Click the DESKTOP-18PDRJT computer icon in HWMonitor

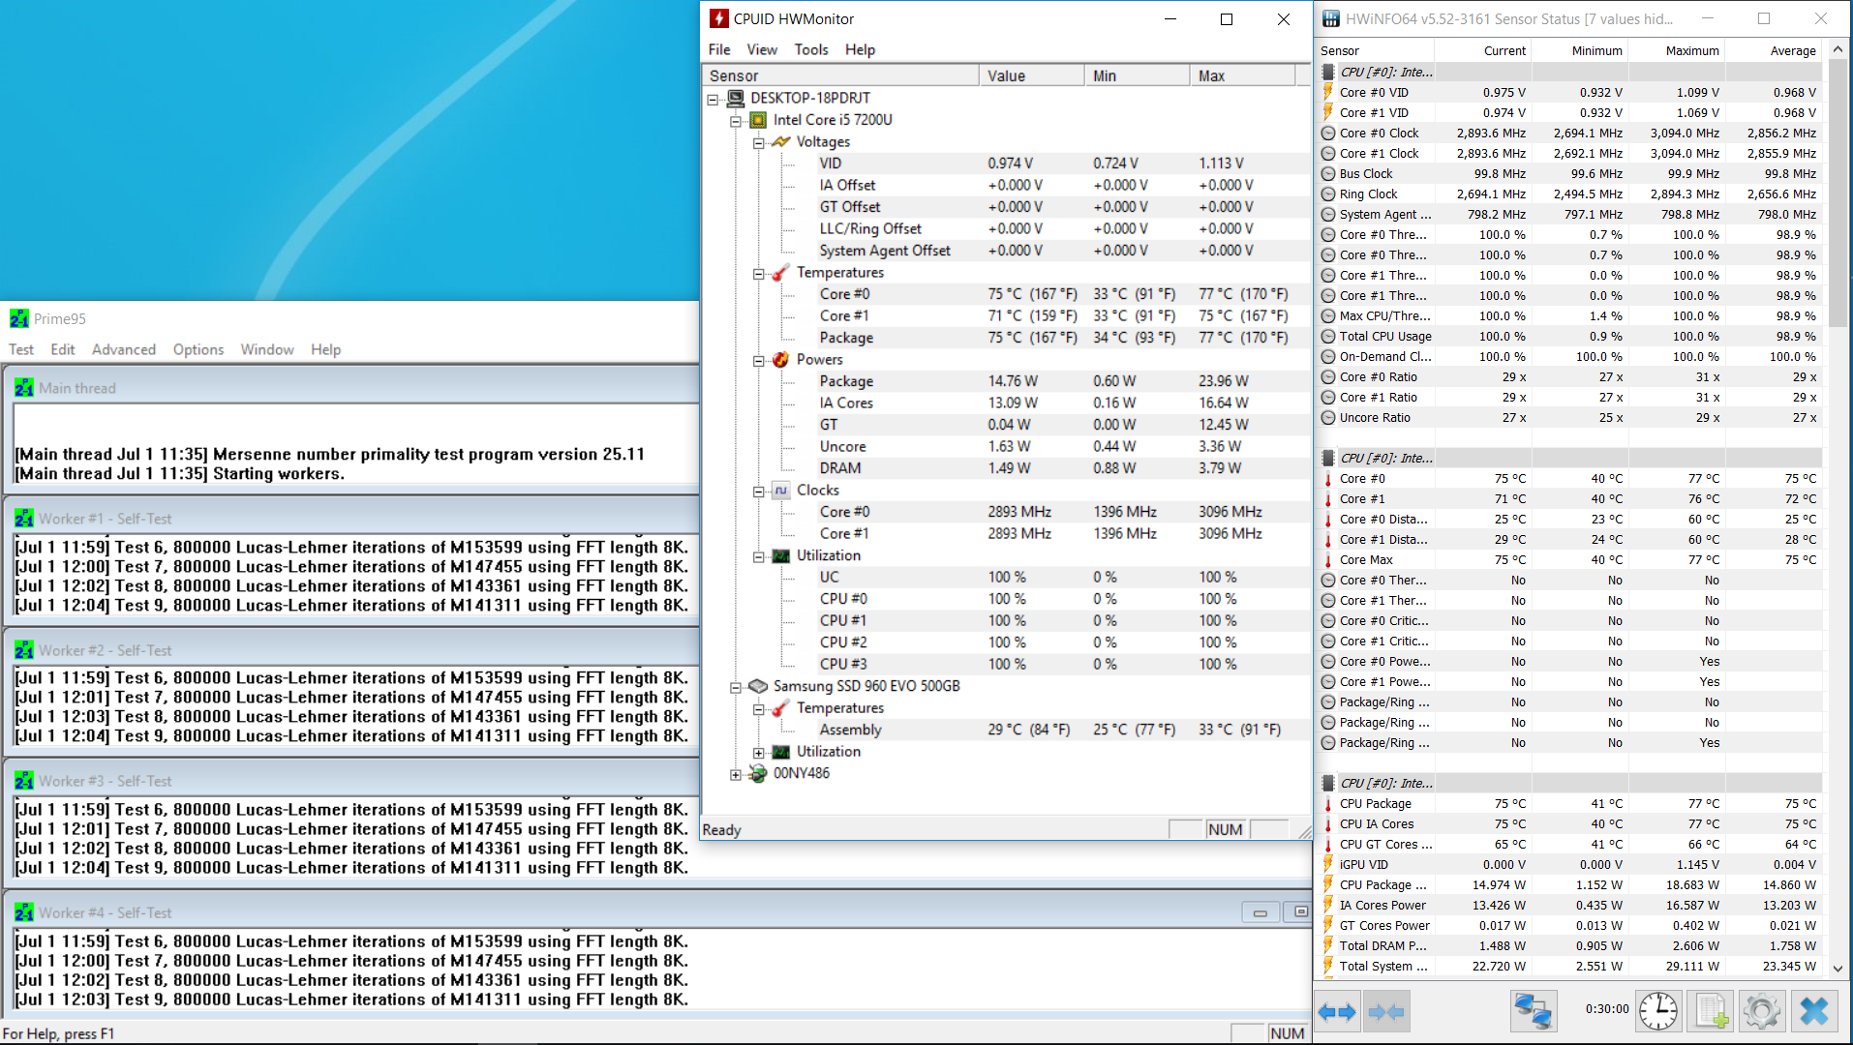pos(736,98)
